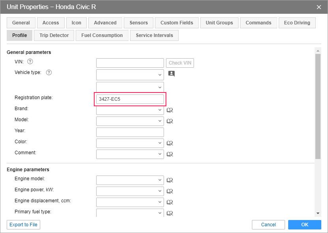Click the help icon beside Vehicle type

coord(49,73)
